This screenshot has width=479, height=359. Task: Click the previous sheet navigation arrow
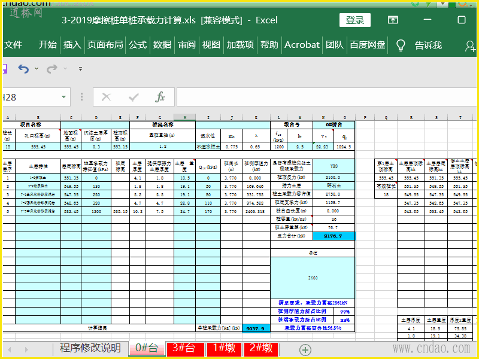pos(10,349)
